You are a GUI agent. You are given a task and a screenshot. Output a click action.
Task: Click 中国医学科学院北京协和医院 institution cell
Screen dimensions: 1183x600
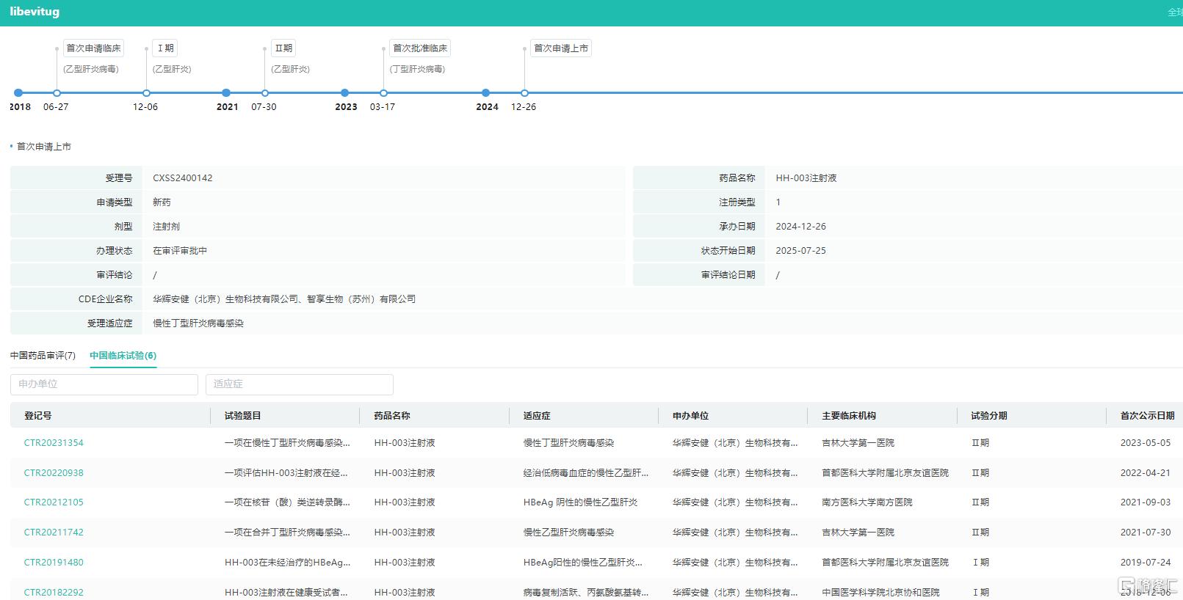pos(880,592)
